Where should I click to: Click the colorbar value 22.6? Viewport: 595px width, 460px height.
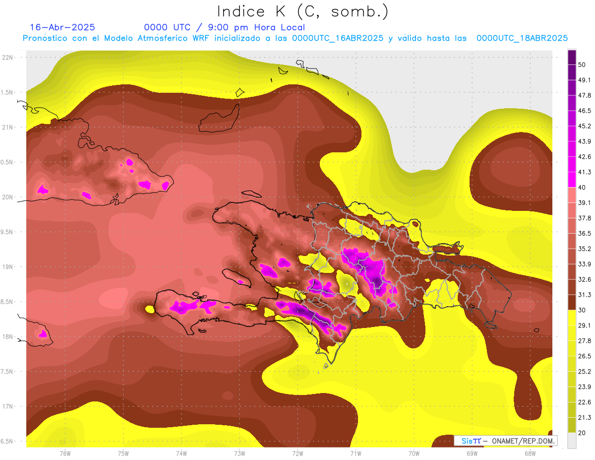(x=584, y=402)
